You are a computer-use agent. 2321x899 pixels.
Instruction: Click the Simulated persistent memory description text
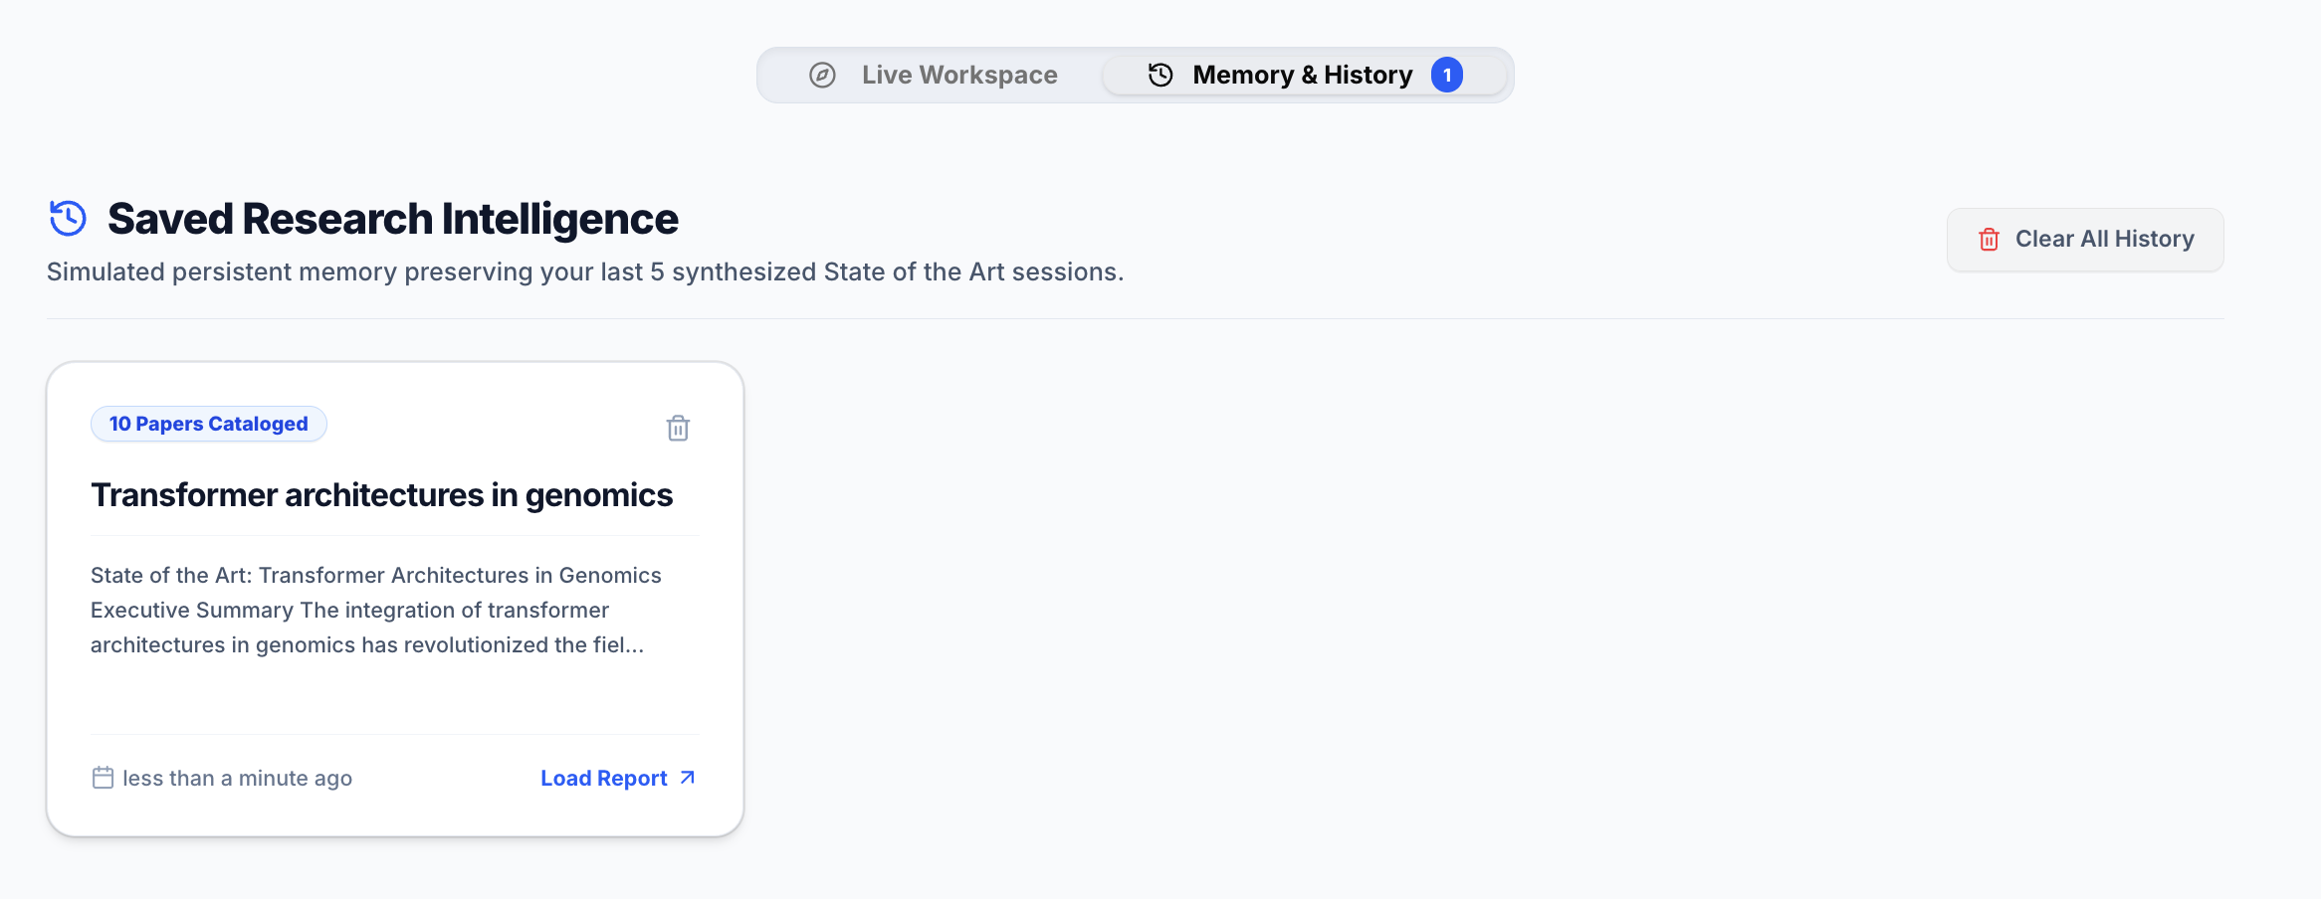(585, 271)
